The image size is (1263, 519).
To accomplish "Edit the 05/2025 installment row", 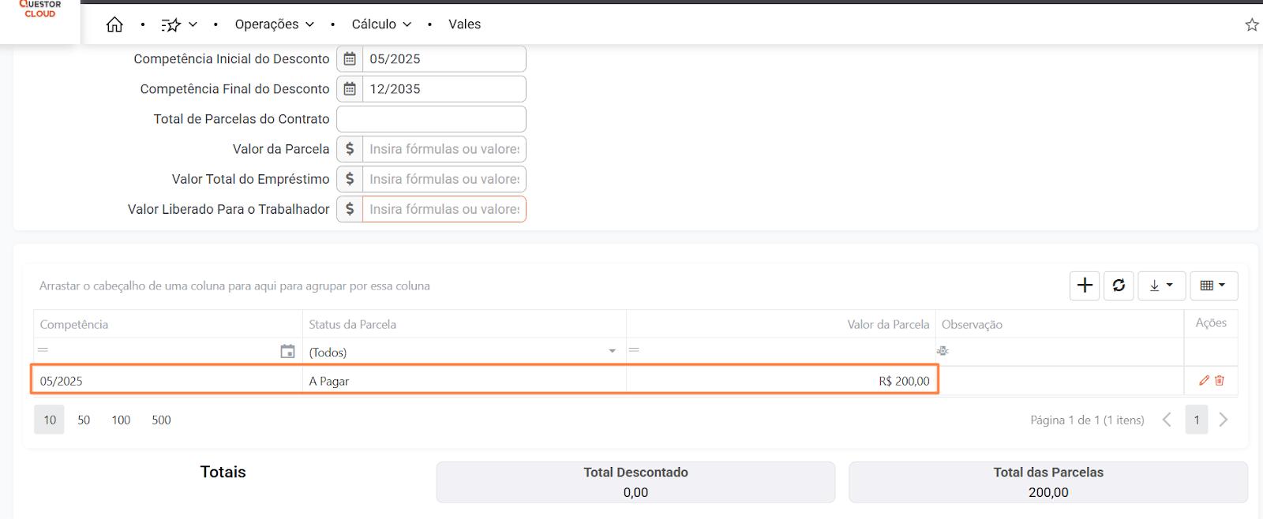I will [x=1204, y=380].
